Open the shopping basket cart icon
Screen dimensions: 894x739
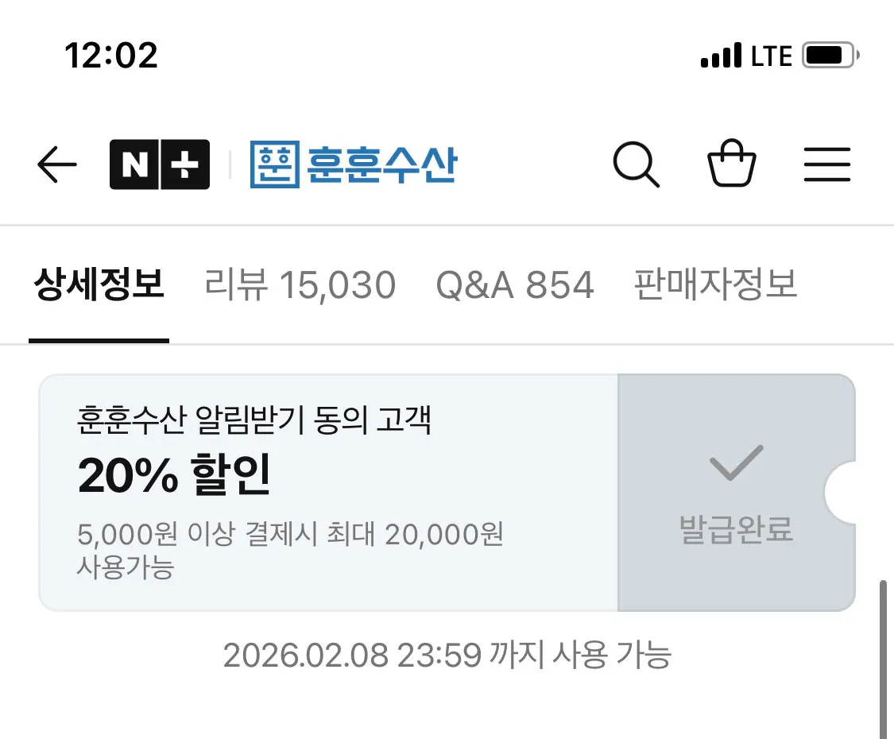[x=731, y=164]
